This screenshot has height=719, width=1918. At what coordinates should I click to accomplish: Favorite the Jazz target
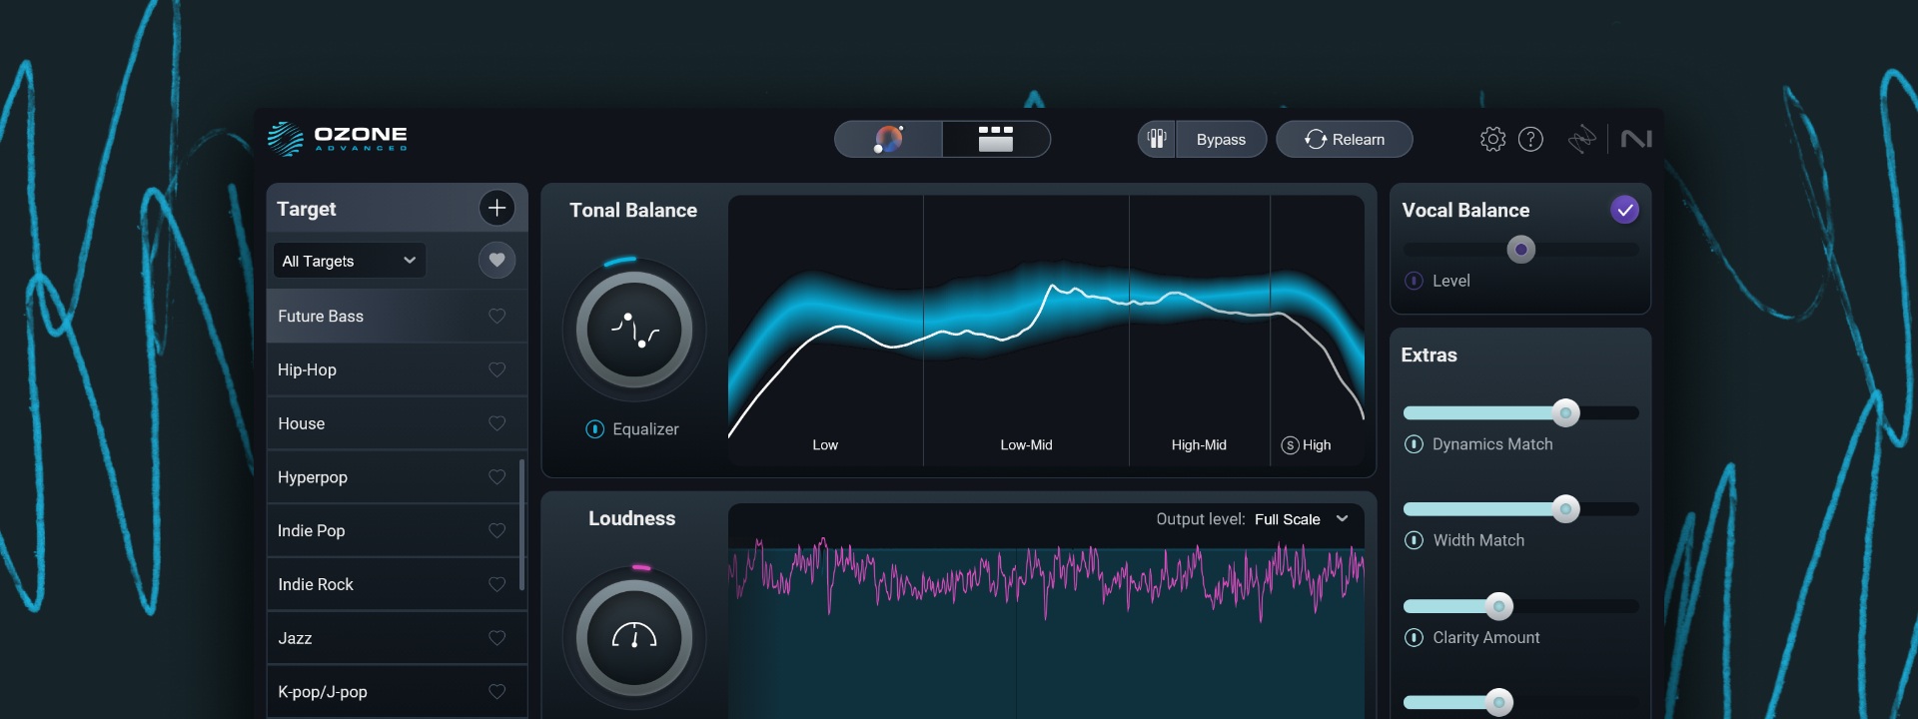tap(496, 638)
